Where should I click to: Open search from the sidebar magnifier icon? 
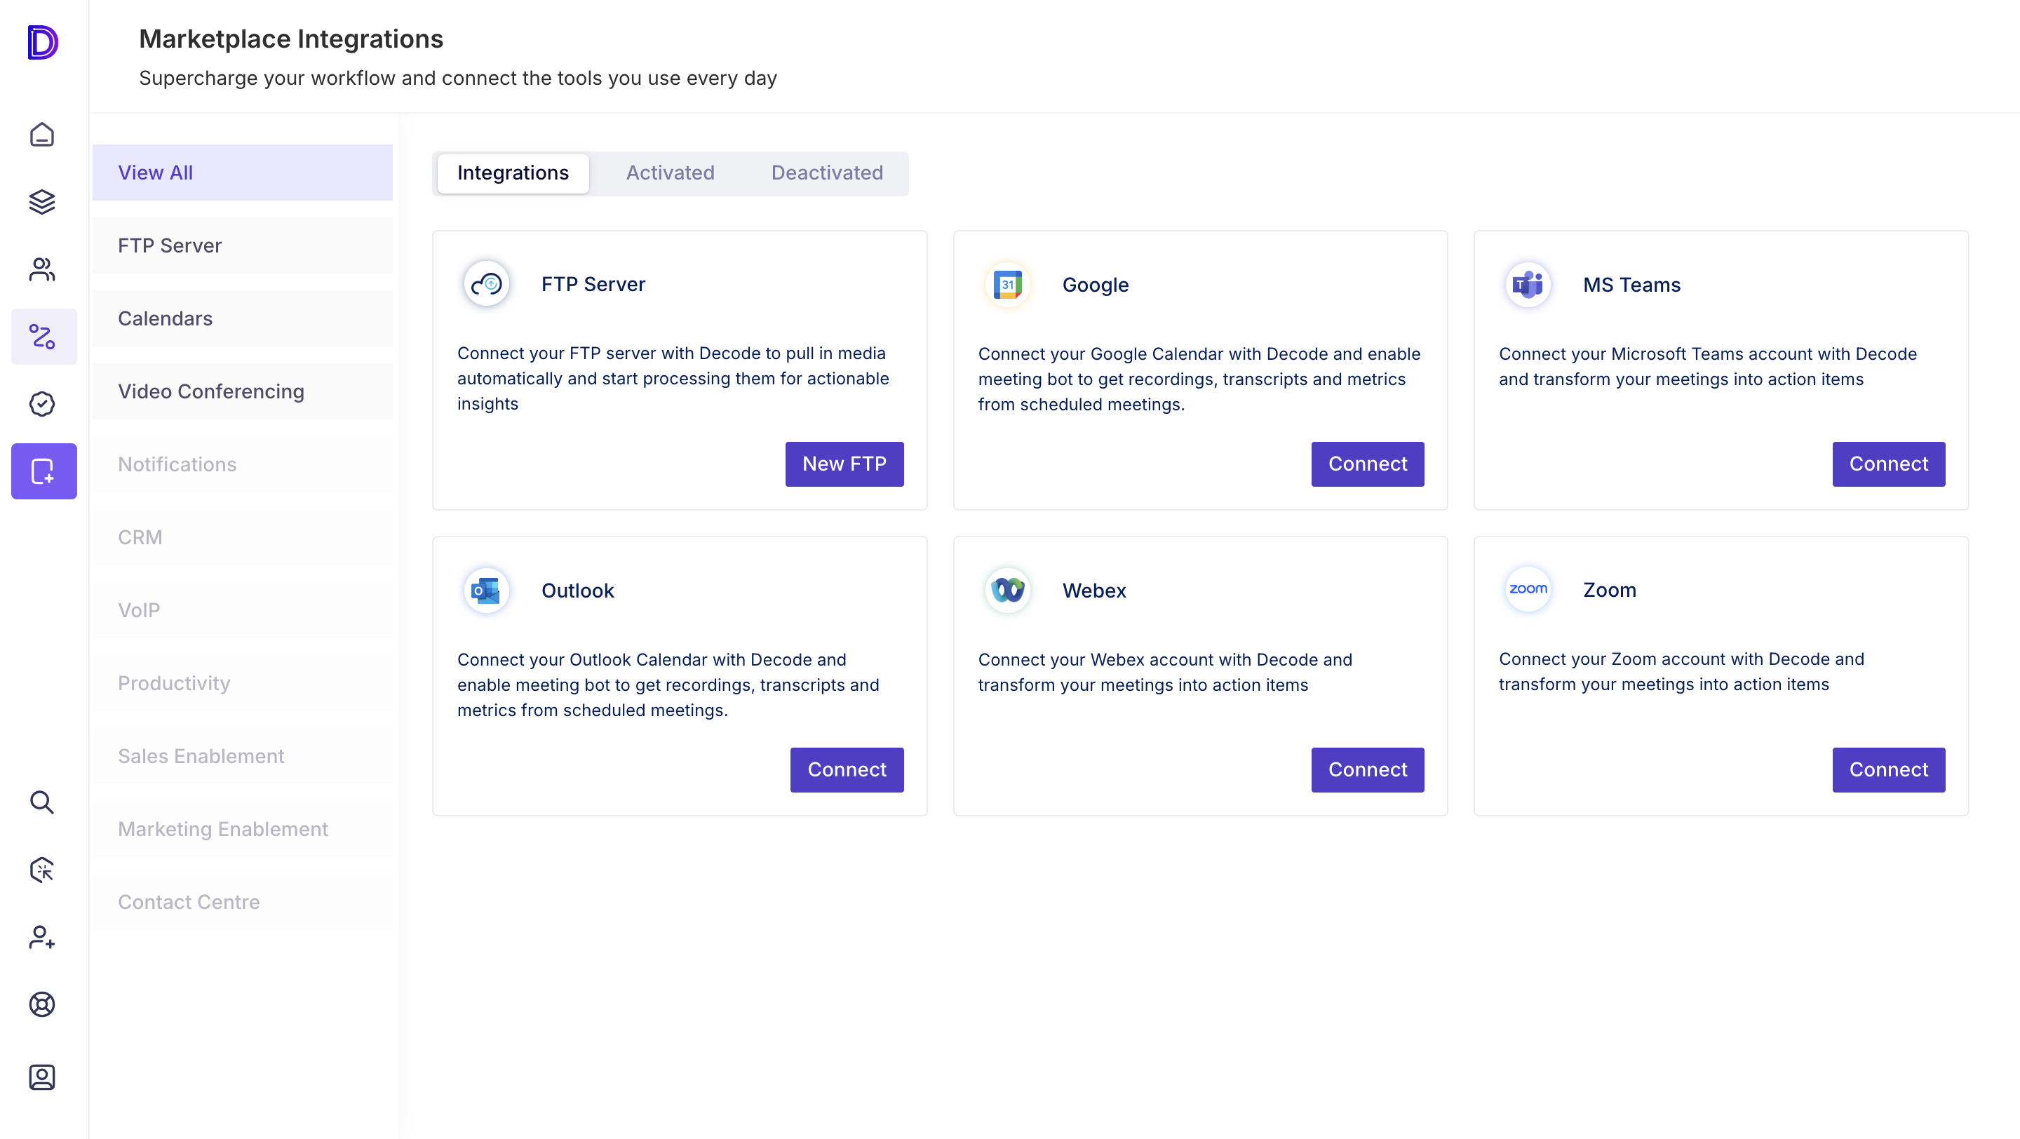point(42,803)
